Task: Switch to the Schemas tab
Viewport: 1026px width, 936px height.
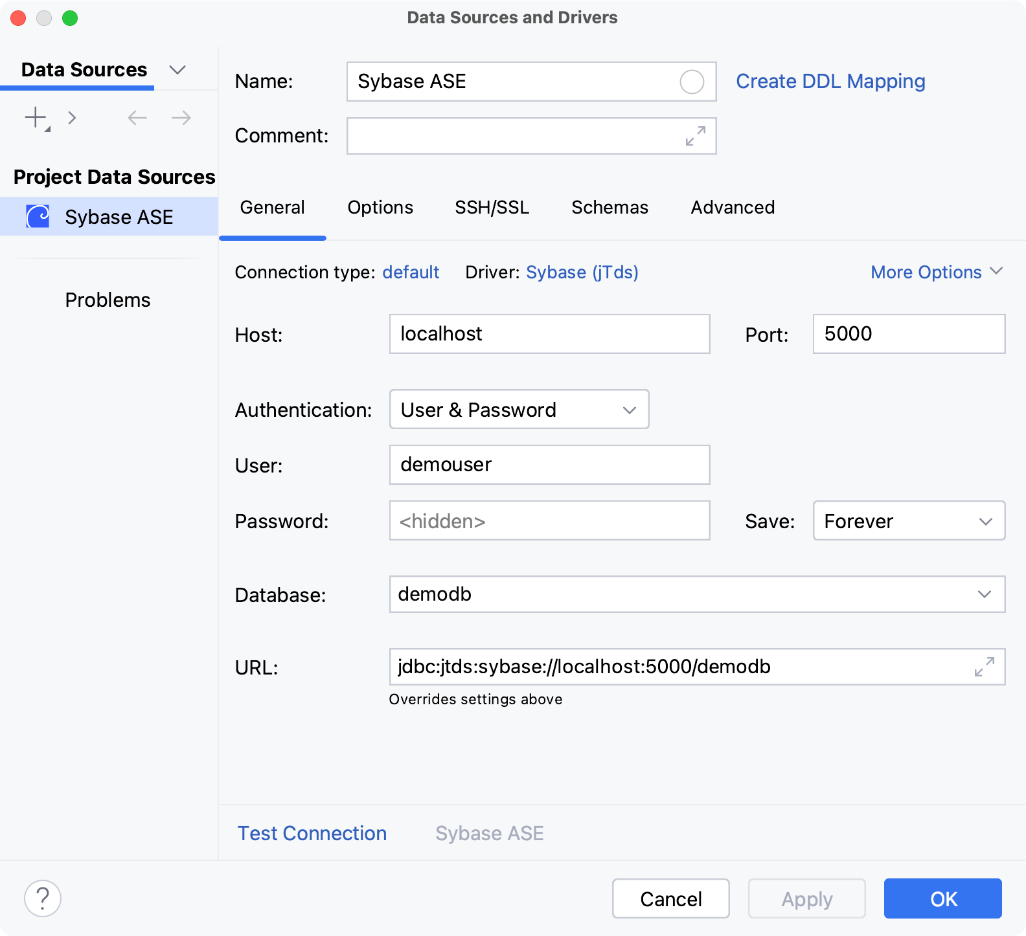Action: pos(609,208)
